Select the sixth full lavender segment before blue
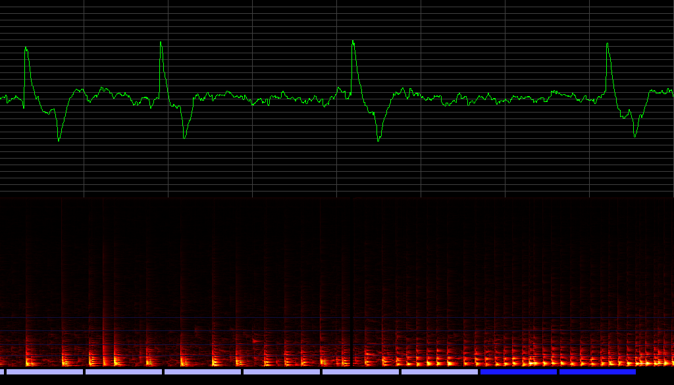The height and width of the screenshot is (385, 674). tap(440, 372)
